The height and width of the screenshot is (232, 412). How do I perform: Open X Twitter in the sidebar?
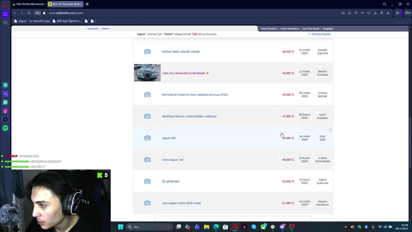(x=5, y=120)
